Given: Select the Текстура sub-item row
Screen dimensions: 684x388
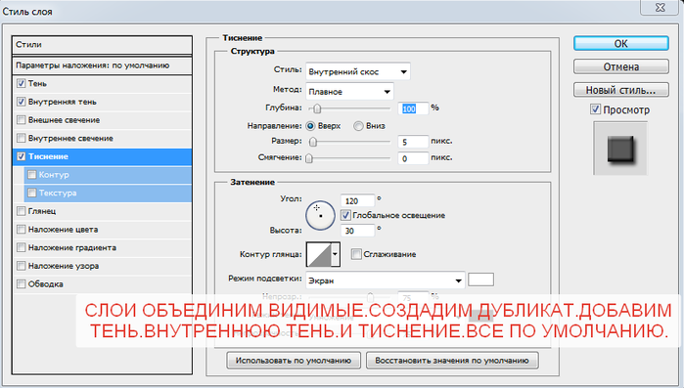Looking at the screenshot, I should 108,193.
